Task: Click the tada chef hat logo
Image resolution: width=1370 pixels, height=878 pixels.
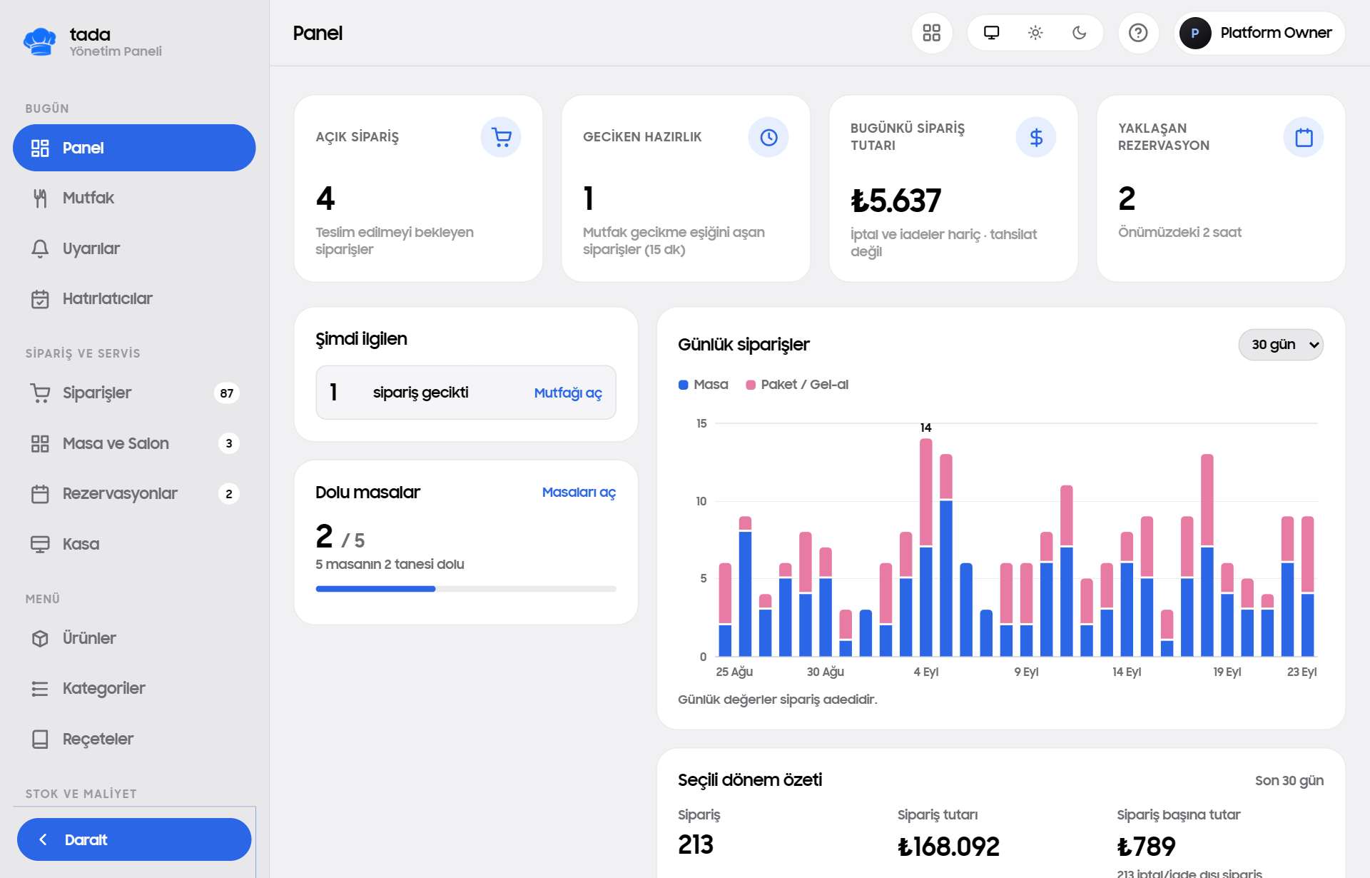Action: (39, 41)
